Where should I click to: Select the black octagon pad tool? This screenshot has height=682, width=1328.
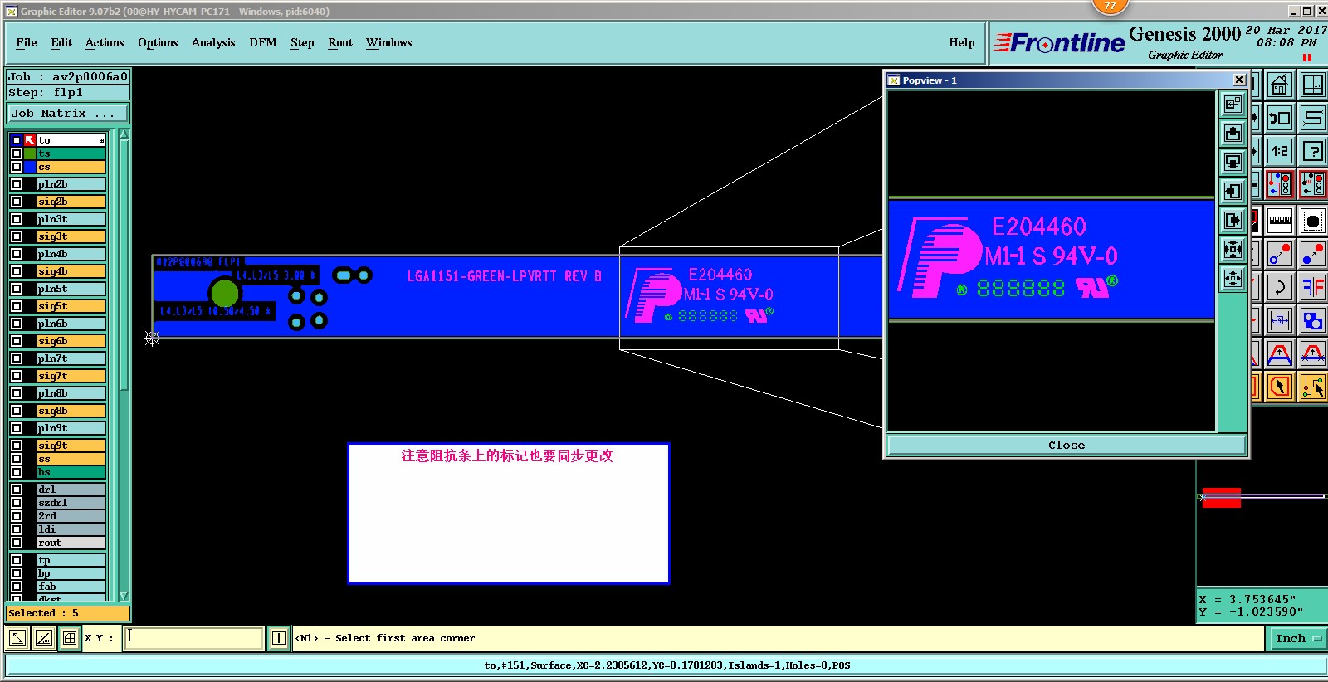tap(1312, 221)
